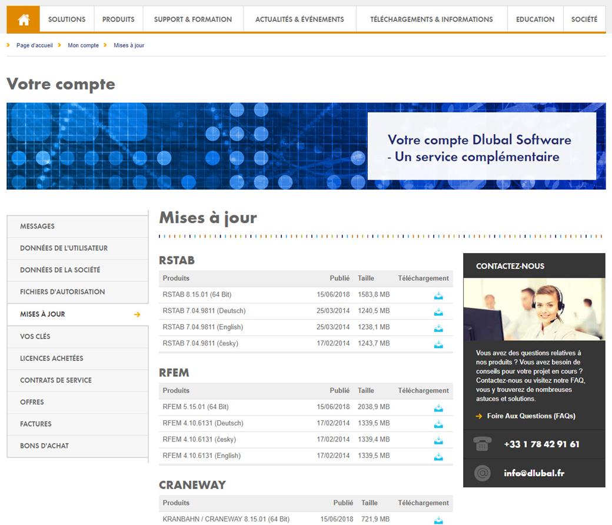This screenshot has height=525, width=612.
Task: Download KRANBAHN / CRANEWAY 8.15.01 update
Action: pyautogui.click(x=438, y=520)
